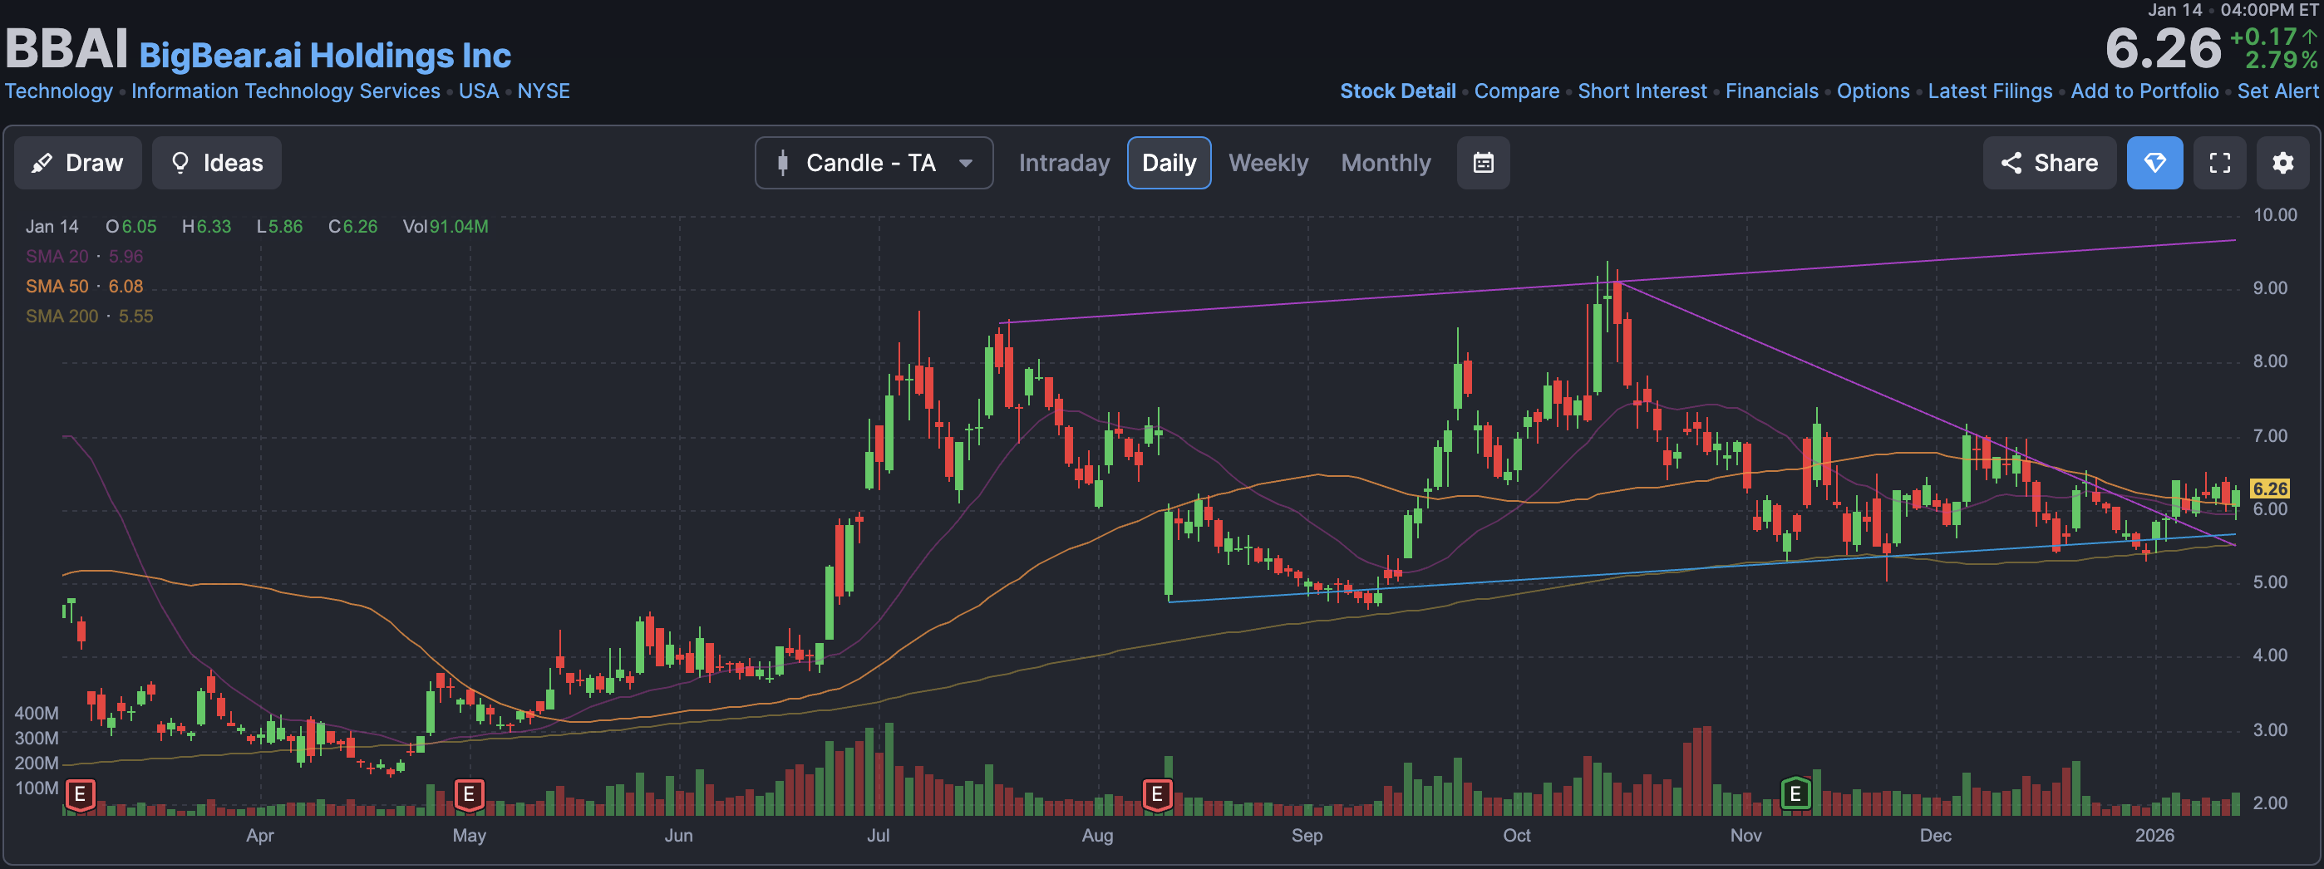
Task: Click the Share button
Action: point(2049,163)
